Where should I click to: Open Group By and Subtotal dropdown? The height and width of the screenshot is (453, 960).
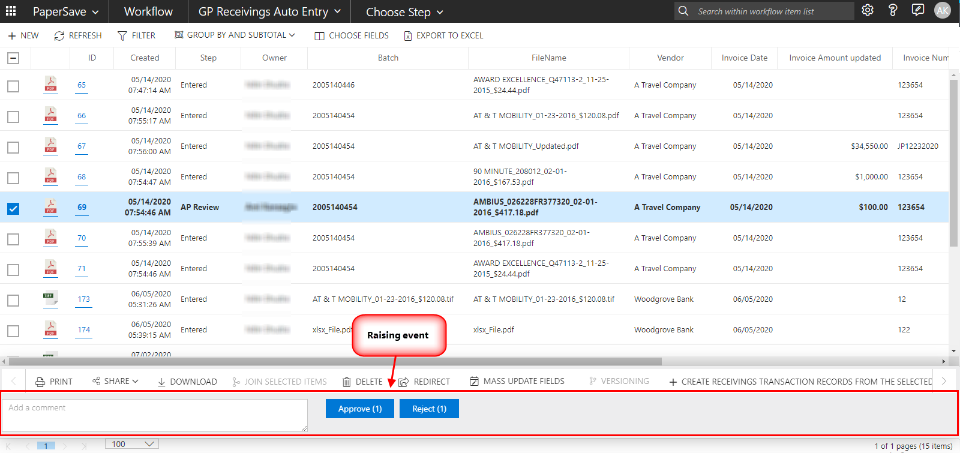(235, 35)
